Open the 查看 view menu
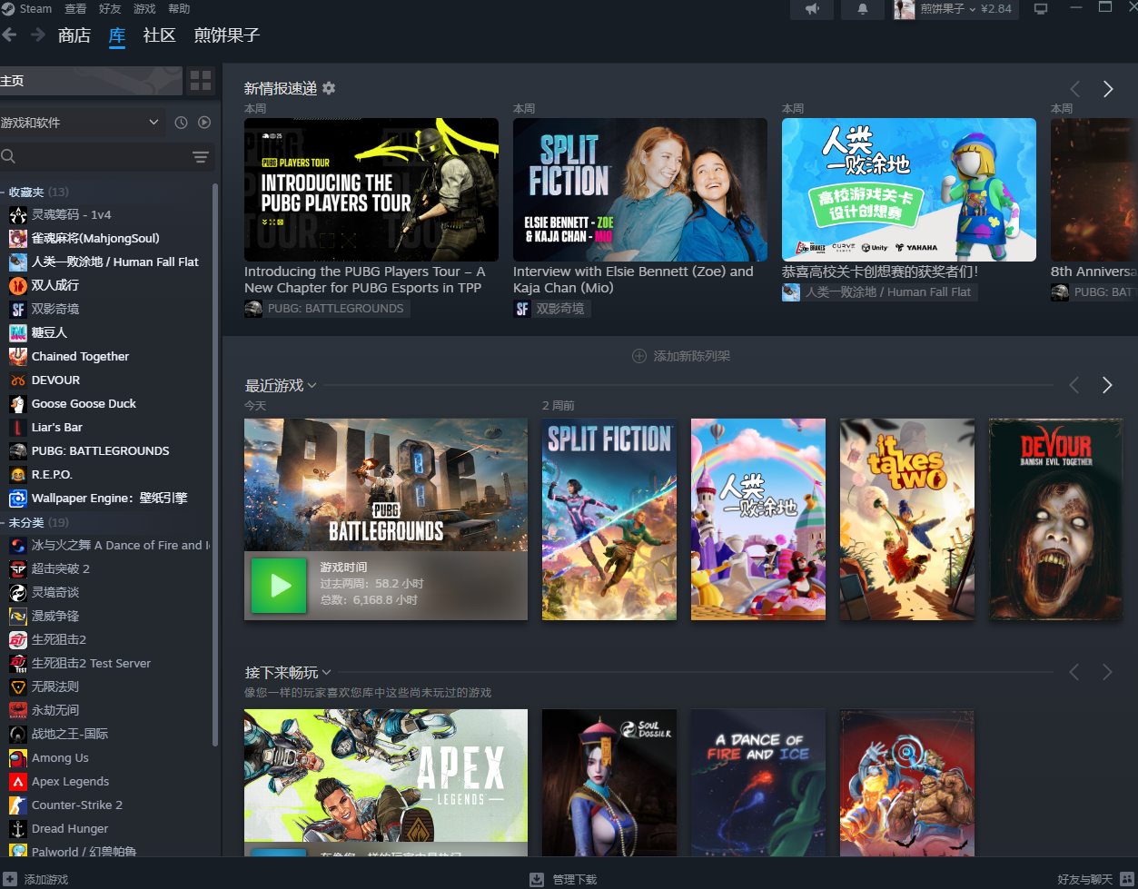 75,8
